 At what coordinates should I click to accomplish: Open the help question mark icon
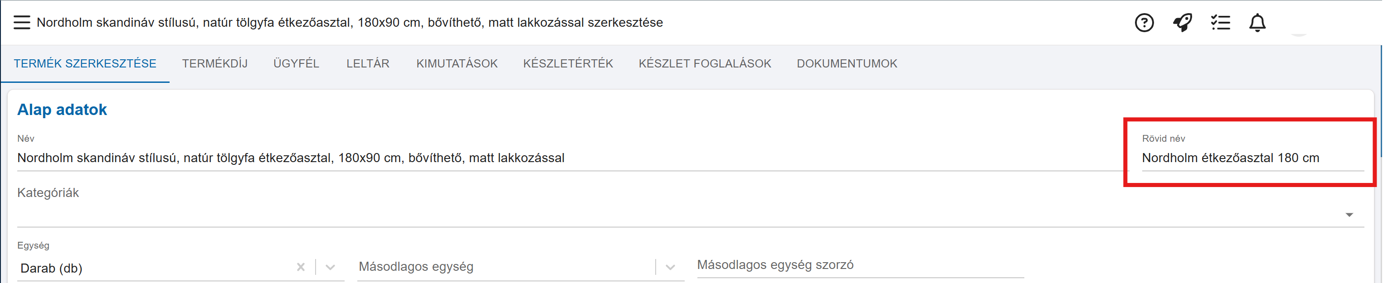[1144, 23]
